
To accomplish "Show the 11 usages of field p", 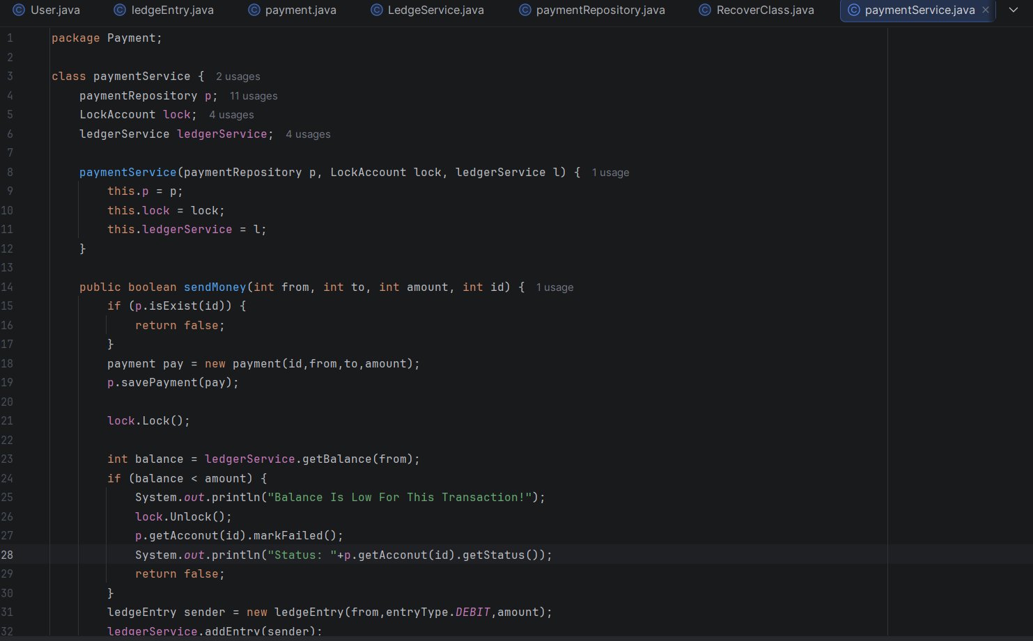I will pos(254,96).
